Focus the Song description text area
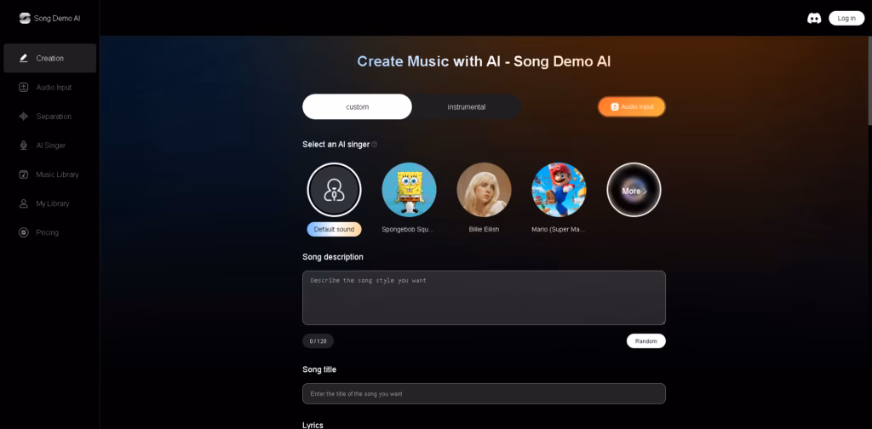872x429 pixels. pyautogui.click(x=484, y=298)
